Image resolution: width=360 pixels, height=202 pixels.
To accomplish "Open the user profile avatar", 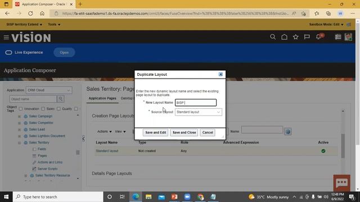I will pos(348,37).
